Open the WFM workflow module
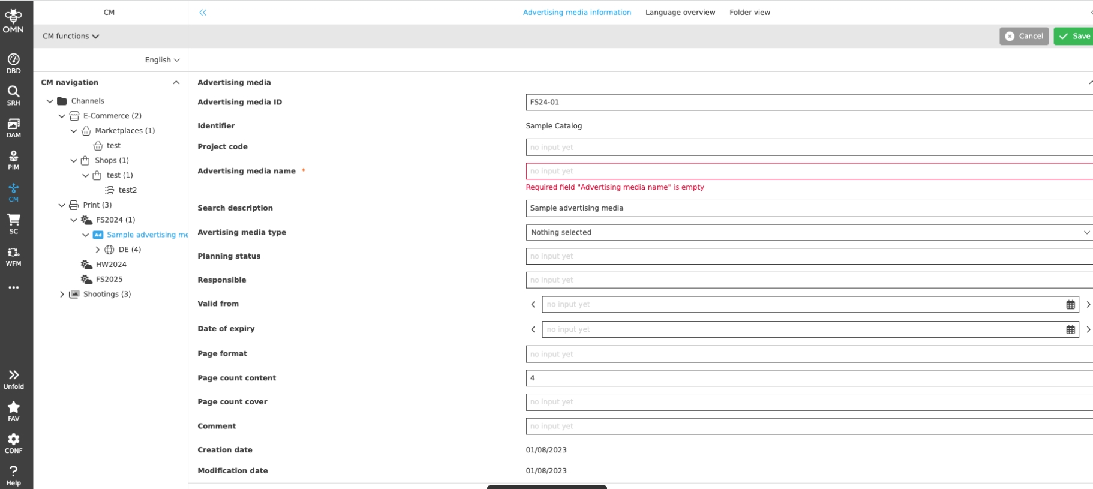The height and width of the screenshot is (489, 1093). (x=13, y=256)
